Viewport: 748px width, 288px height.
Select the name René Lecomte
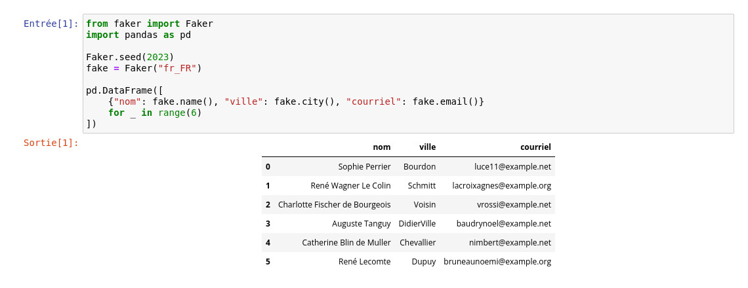(364, 262)
